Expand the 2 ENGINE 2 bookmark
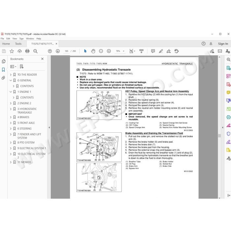 (11, 103)
